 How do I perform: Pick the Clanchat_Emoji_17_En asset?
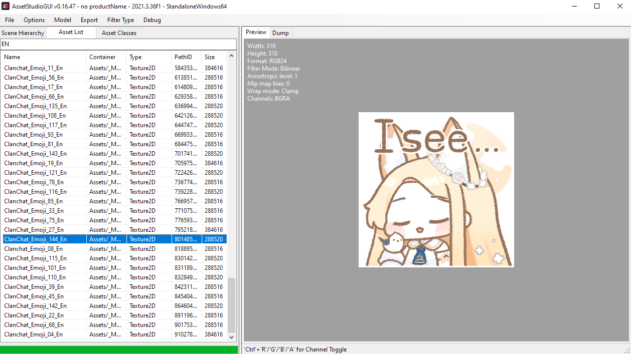[x=115, y=87]
